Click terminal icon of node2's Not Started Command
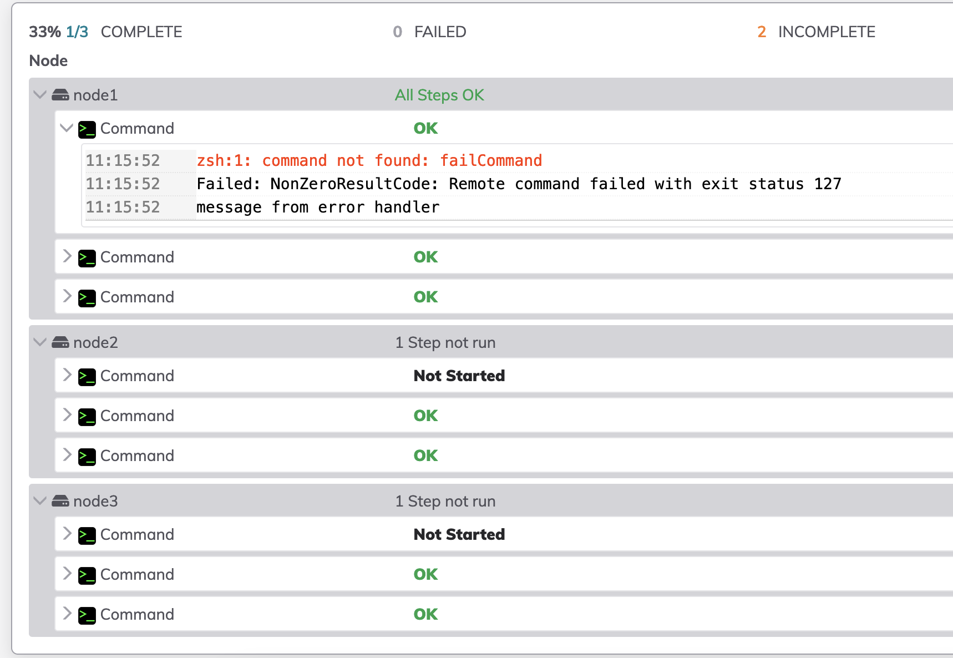This screenshot has height=658, width=953. coord(87,377)
